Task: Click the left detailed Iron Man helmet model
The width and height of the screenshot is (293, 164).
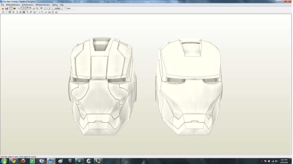Action: [x=103, y=86]
